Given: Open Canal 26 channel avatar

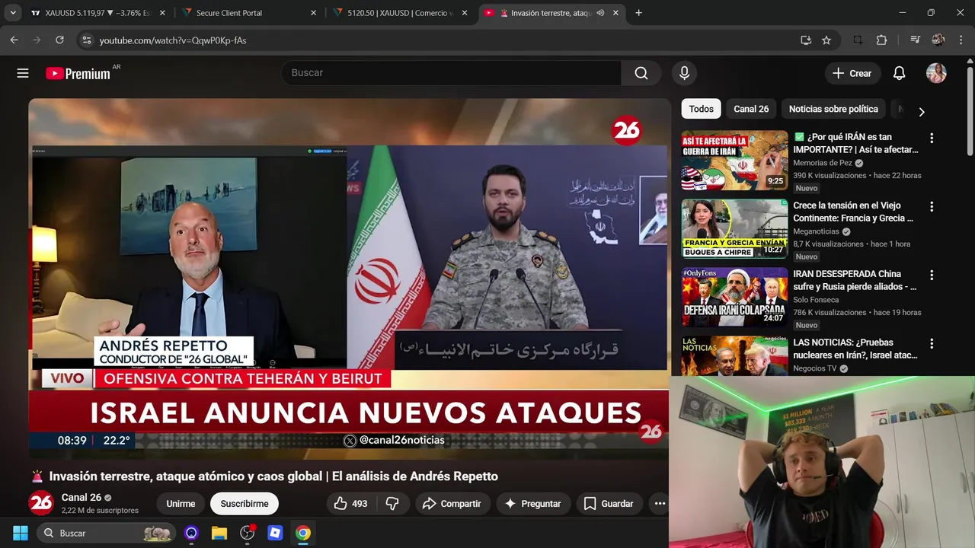Looking at the screenshot, I should tap(41, 503).
